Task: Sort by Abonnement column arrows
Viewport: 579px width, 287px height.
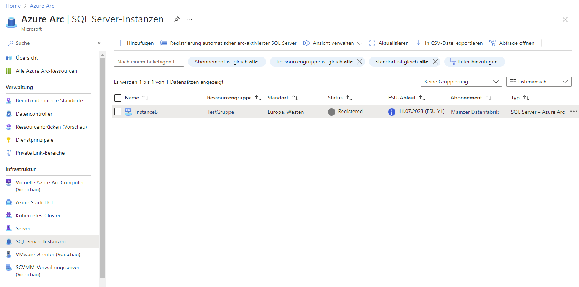Action: (488, 98)
